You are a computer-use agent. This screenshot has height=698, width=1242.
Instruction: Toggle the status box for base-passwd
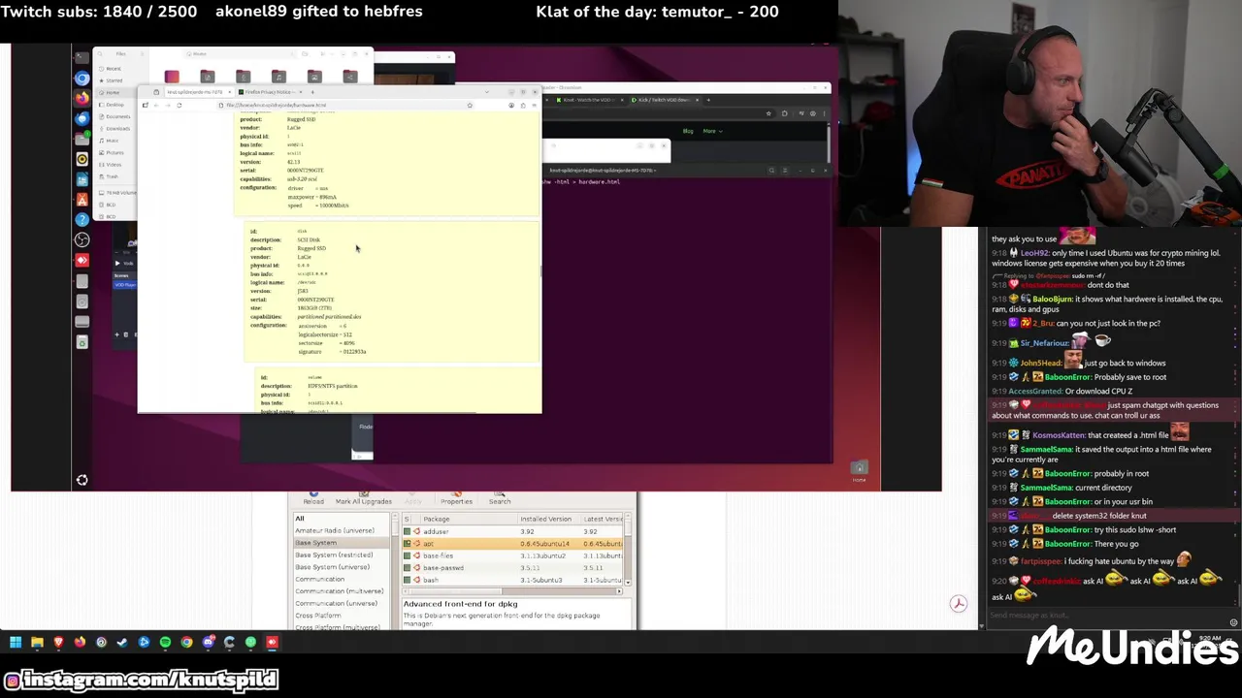407,568
